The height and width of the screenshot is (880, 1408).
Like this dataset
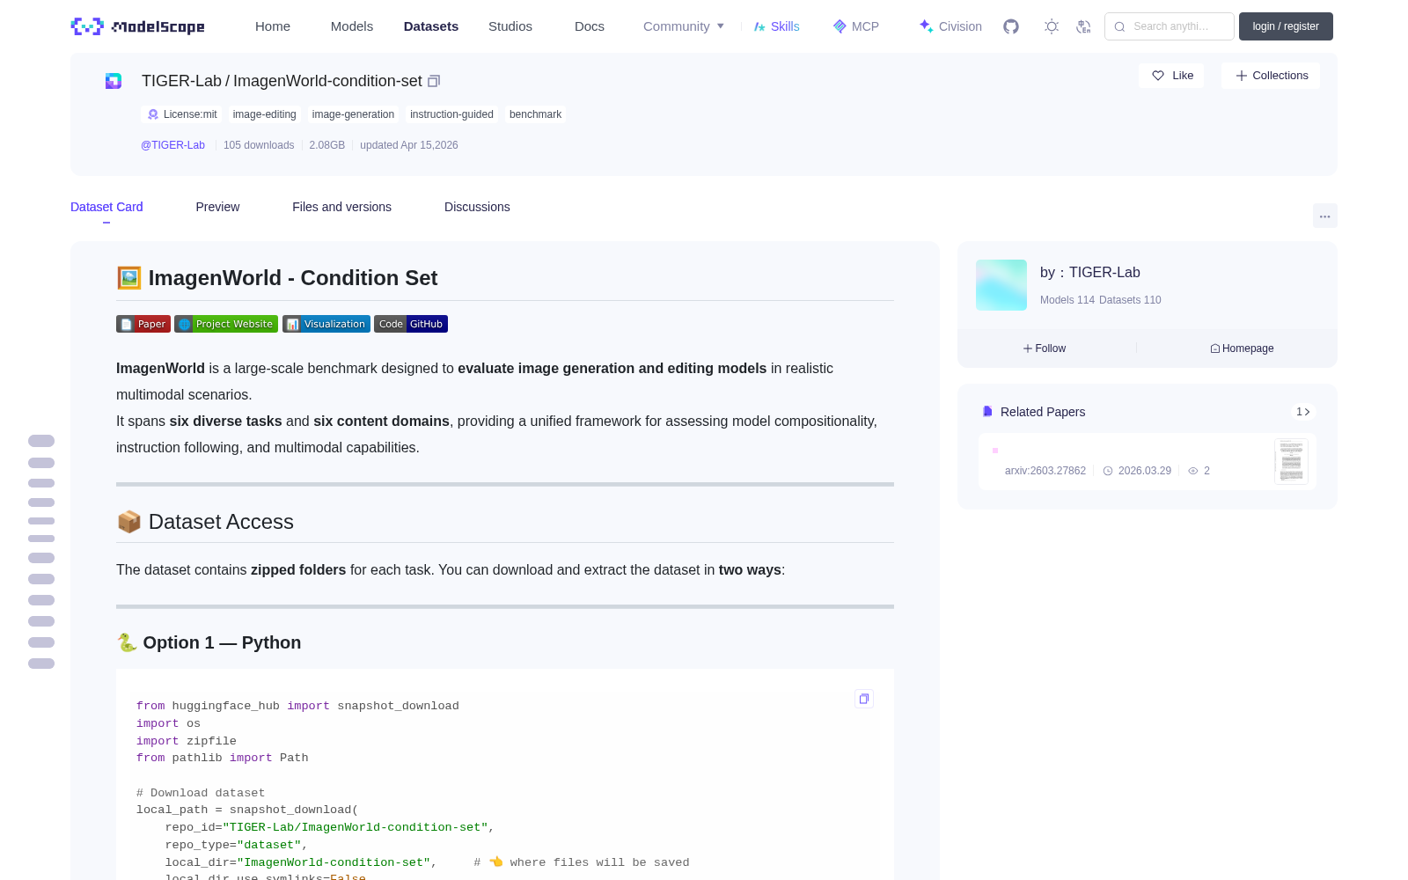[1172, 76]
